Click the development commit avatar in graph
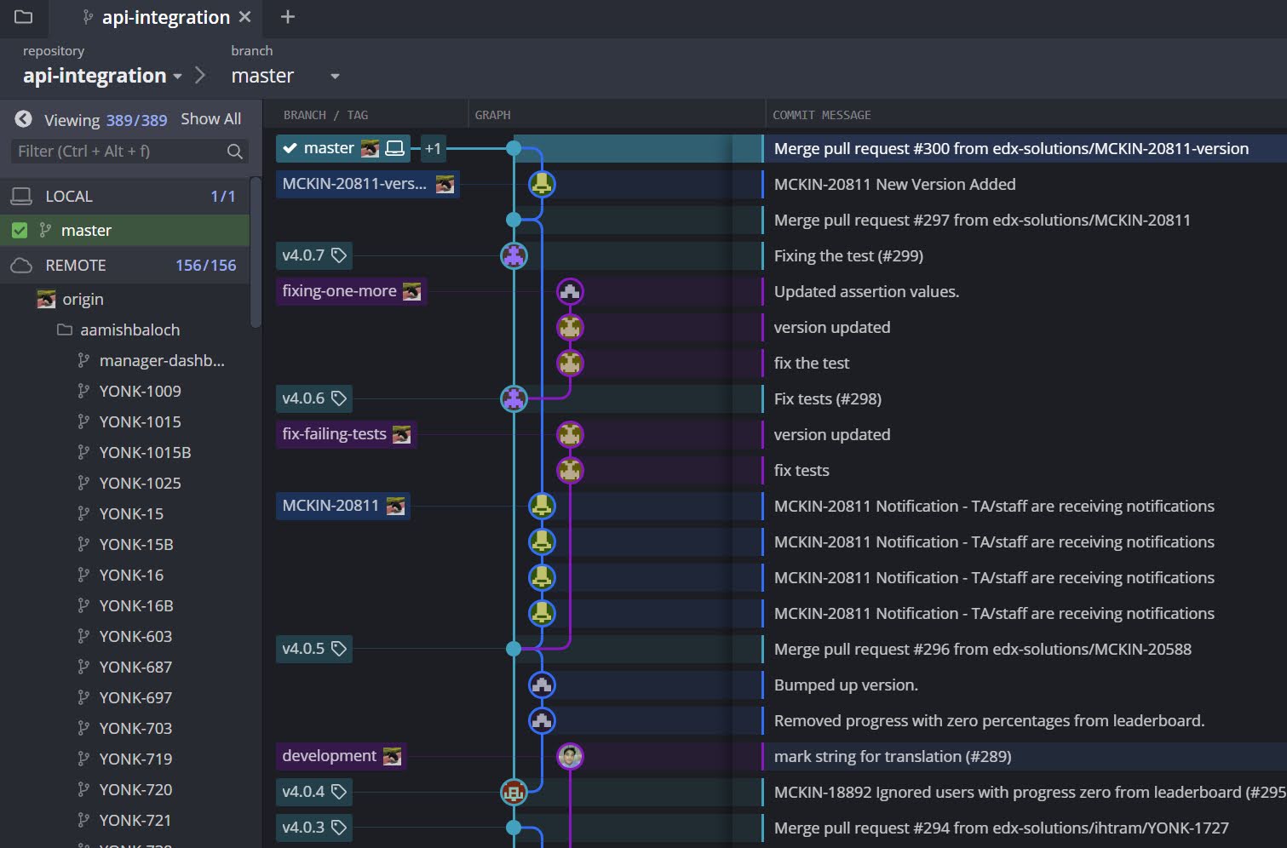1287x848 pixels. pyautogui.click(x=570, y=756)
